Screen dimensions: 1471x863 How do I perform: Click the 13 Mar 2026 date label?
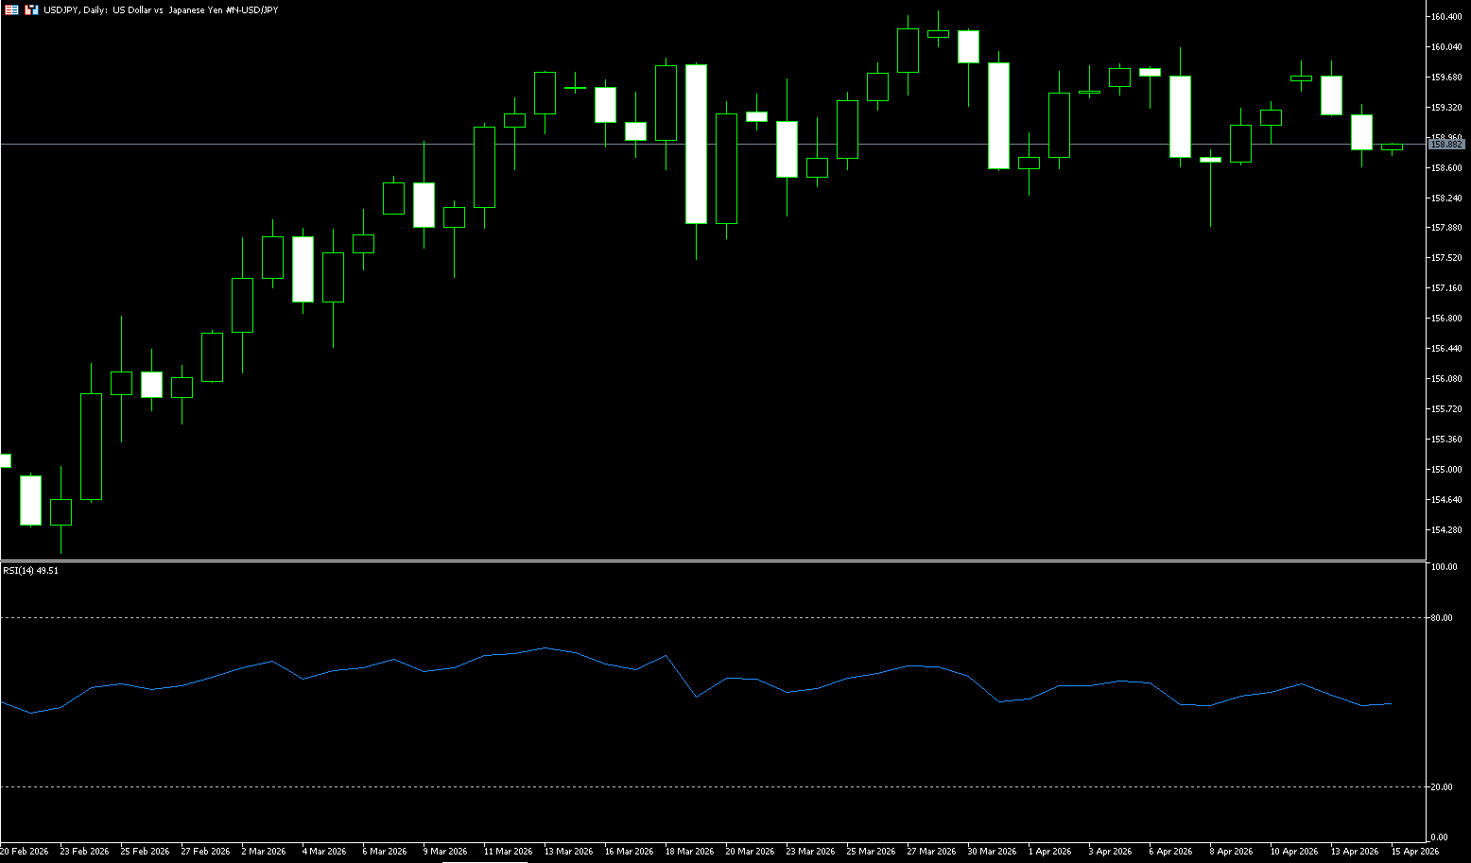569,852
